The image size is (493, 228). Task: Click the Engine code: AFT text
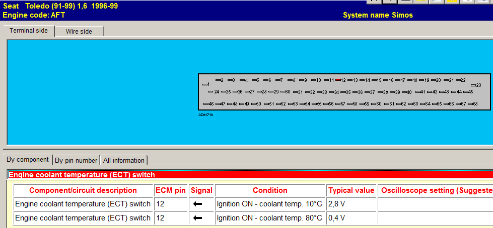click(x=34, y=15)
